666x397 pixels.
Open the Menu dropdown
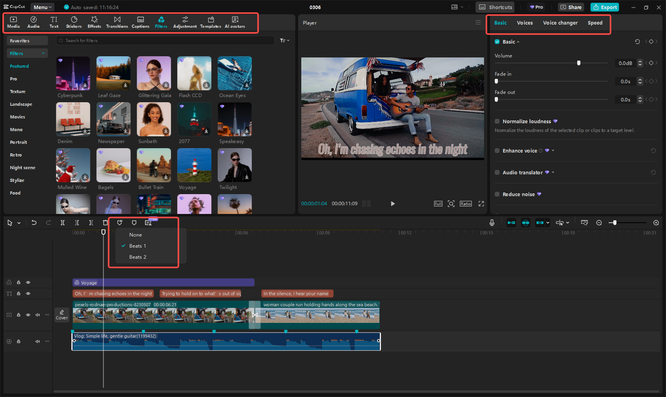[x=42, y=7]
